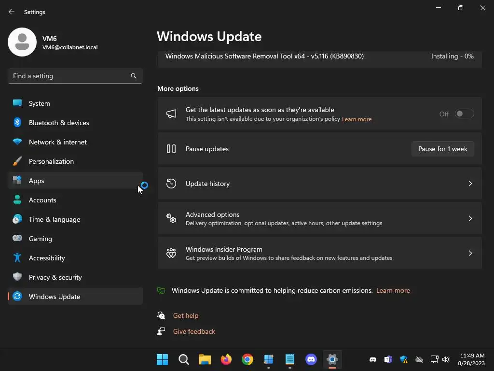Screen dimensions: 494x371
Task: Open File Explorer from the taskbar
Action: (x=205, y=359)
